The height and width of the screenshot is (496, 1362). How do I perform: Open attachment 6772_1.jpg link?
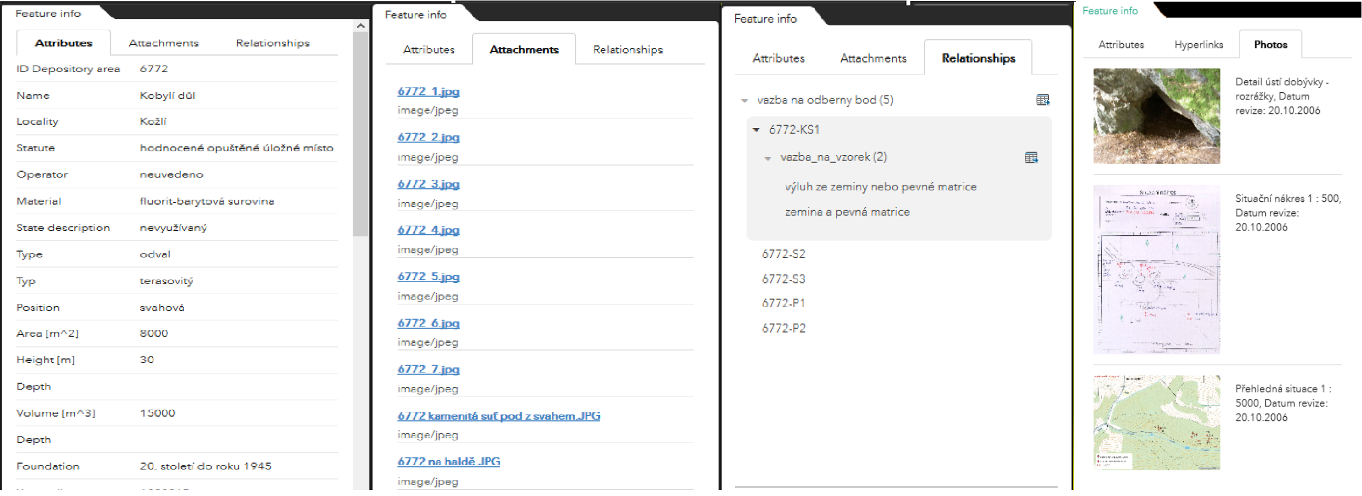tap(428, 91)
